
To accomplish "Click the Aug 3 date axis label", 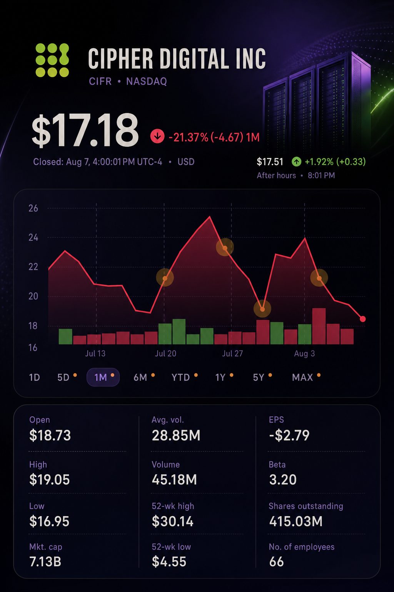I will pyautogui.click(x=304, y=353).
